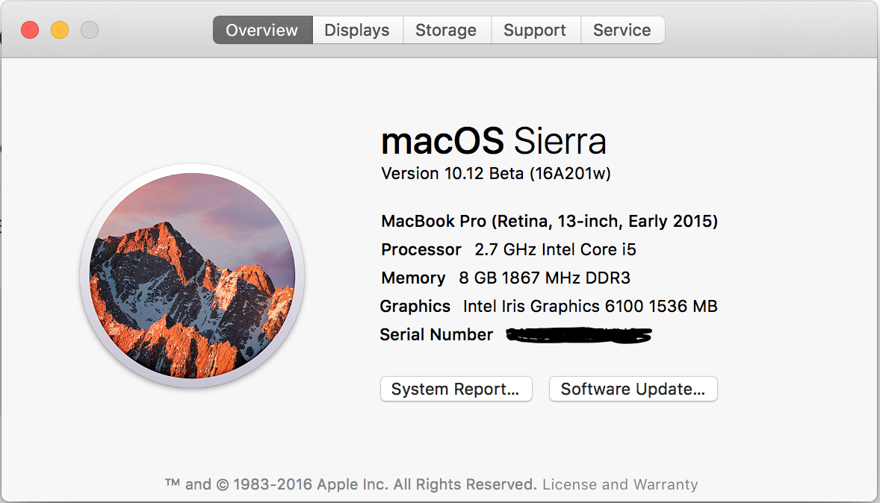Screen dimensions: 880x503
Task: Select the MacBook Pro model line
Action: [x=549, y=221]
